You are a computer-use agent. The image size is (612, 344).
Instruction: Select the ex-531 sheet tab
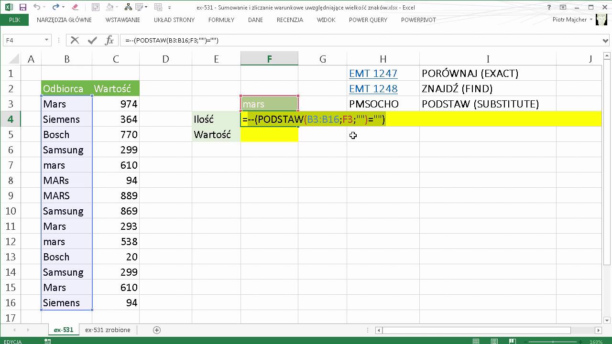click(x=64, y=330)
